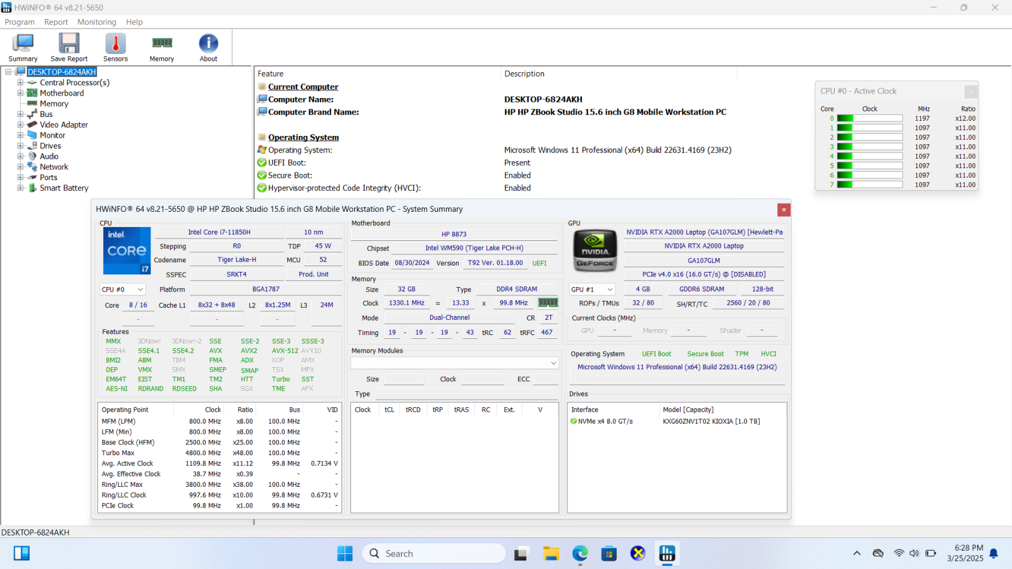Click the Intel Core i7 logo
This screenshot has width=1012, height=569.
click(x=126, y=250)
